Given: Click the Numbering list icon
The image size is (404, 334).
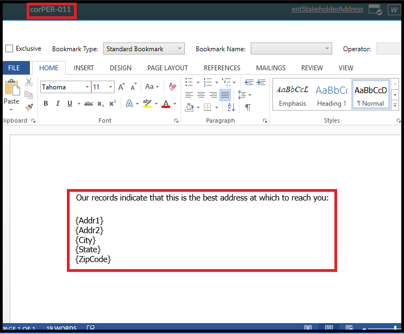Looking at the screenshot, I should pos(207,82).
